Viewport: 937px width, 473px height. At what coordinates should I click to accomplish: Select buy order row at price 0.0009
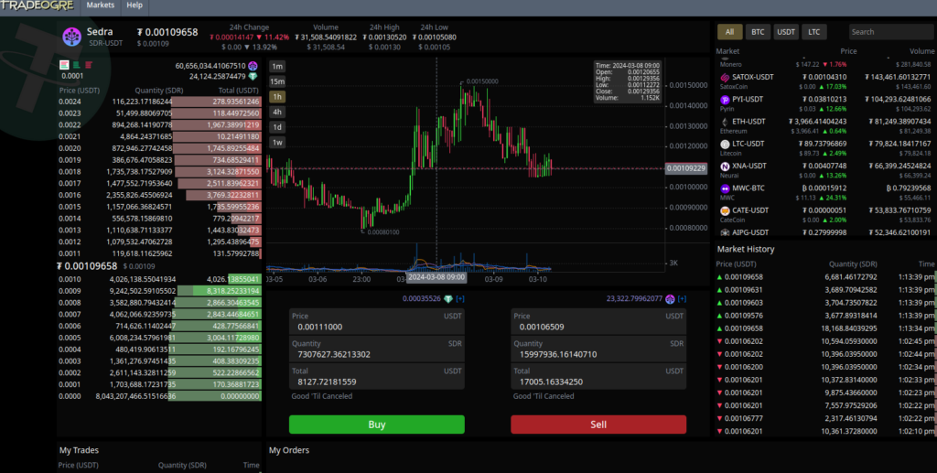coord(159,292)
